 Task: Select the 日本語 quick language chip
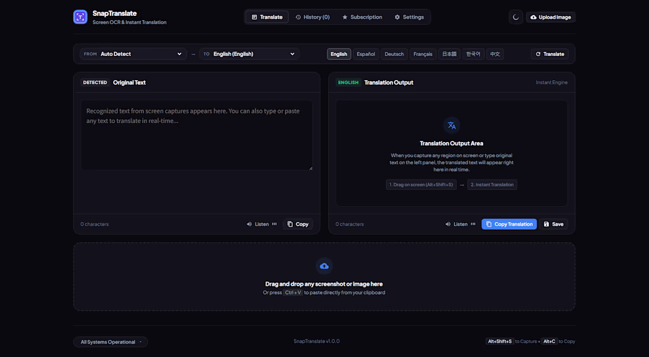(x=449, y=54)
